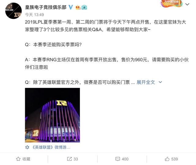Open the post timestamp 今天 13:49

[35, 15]
